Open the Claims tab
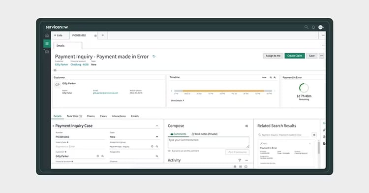This screenshot has width=369, height=193. pos(91,116)
